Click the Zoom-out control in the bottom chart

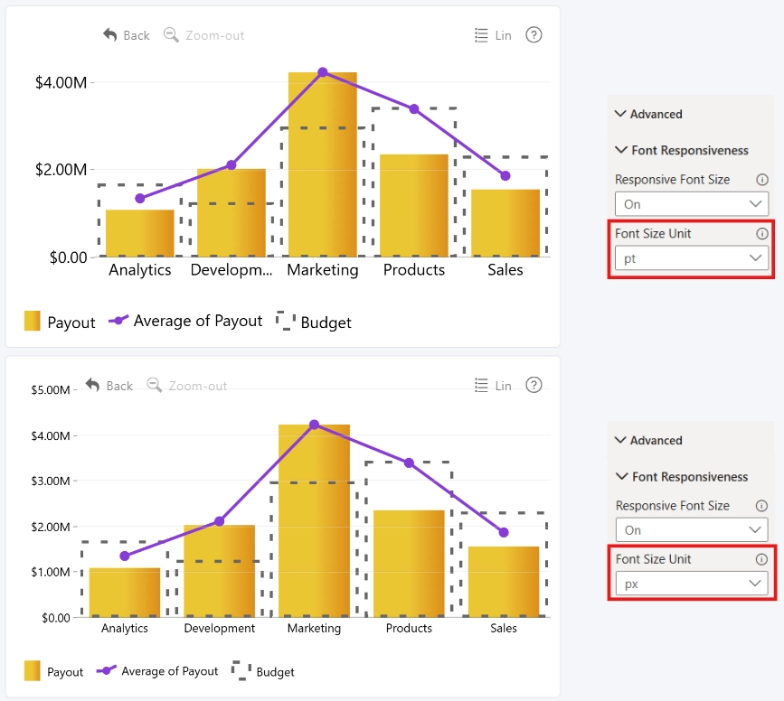187,386
